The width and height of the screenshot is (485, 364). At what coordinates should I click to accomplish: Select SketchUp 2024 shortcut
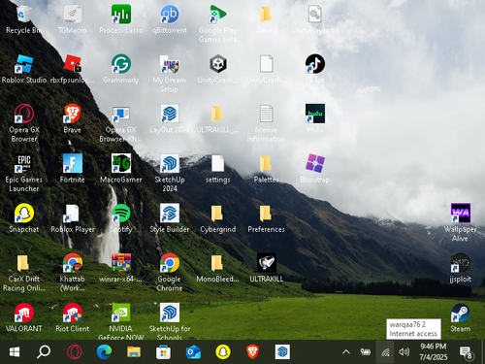(x=170, y=164)
